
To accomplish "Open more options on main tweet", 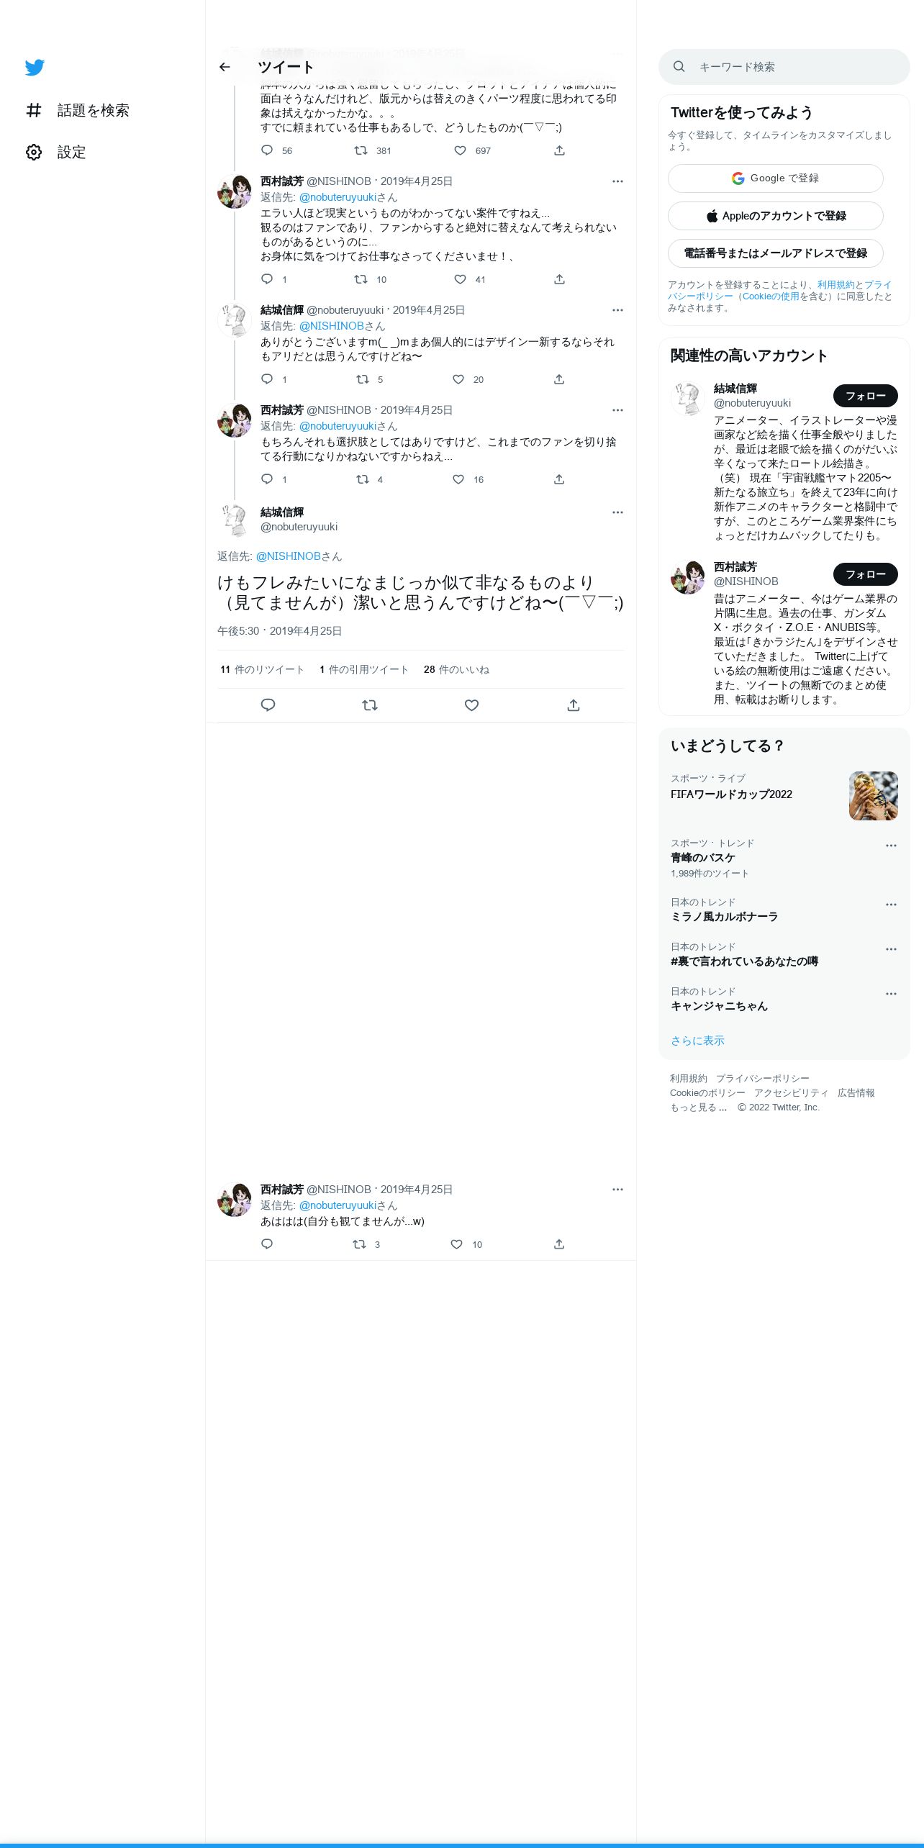I will (617, 512).
